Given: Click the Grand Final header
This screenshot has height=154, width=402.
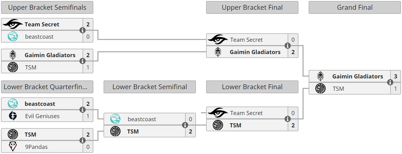Looking at the screenshot, I should 355,7.
